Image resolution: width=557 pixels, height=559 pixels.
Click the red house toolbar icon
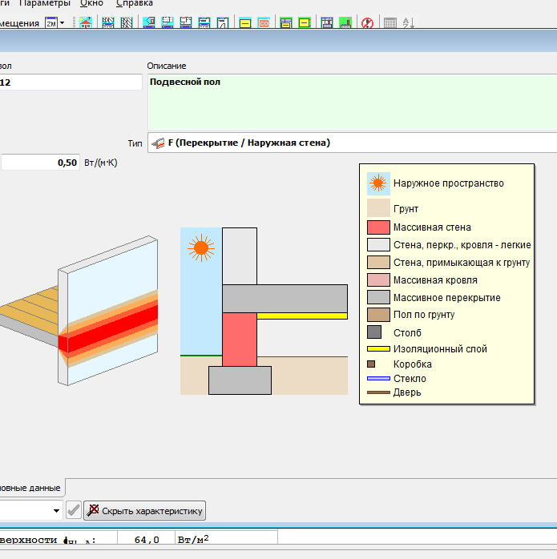pos(85,22)
